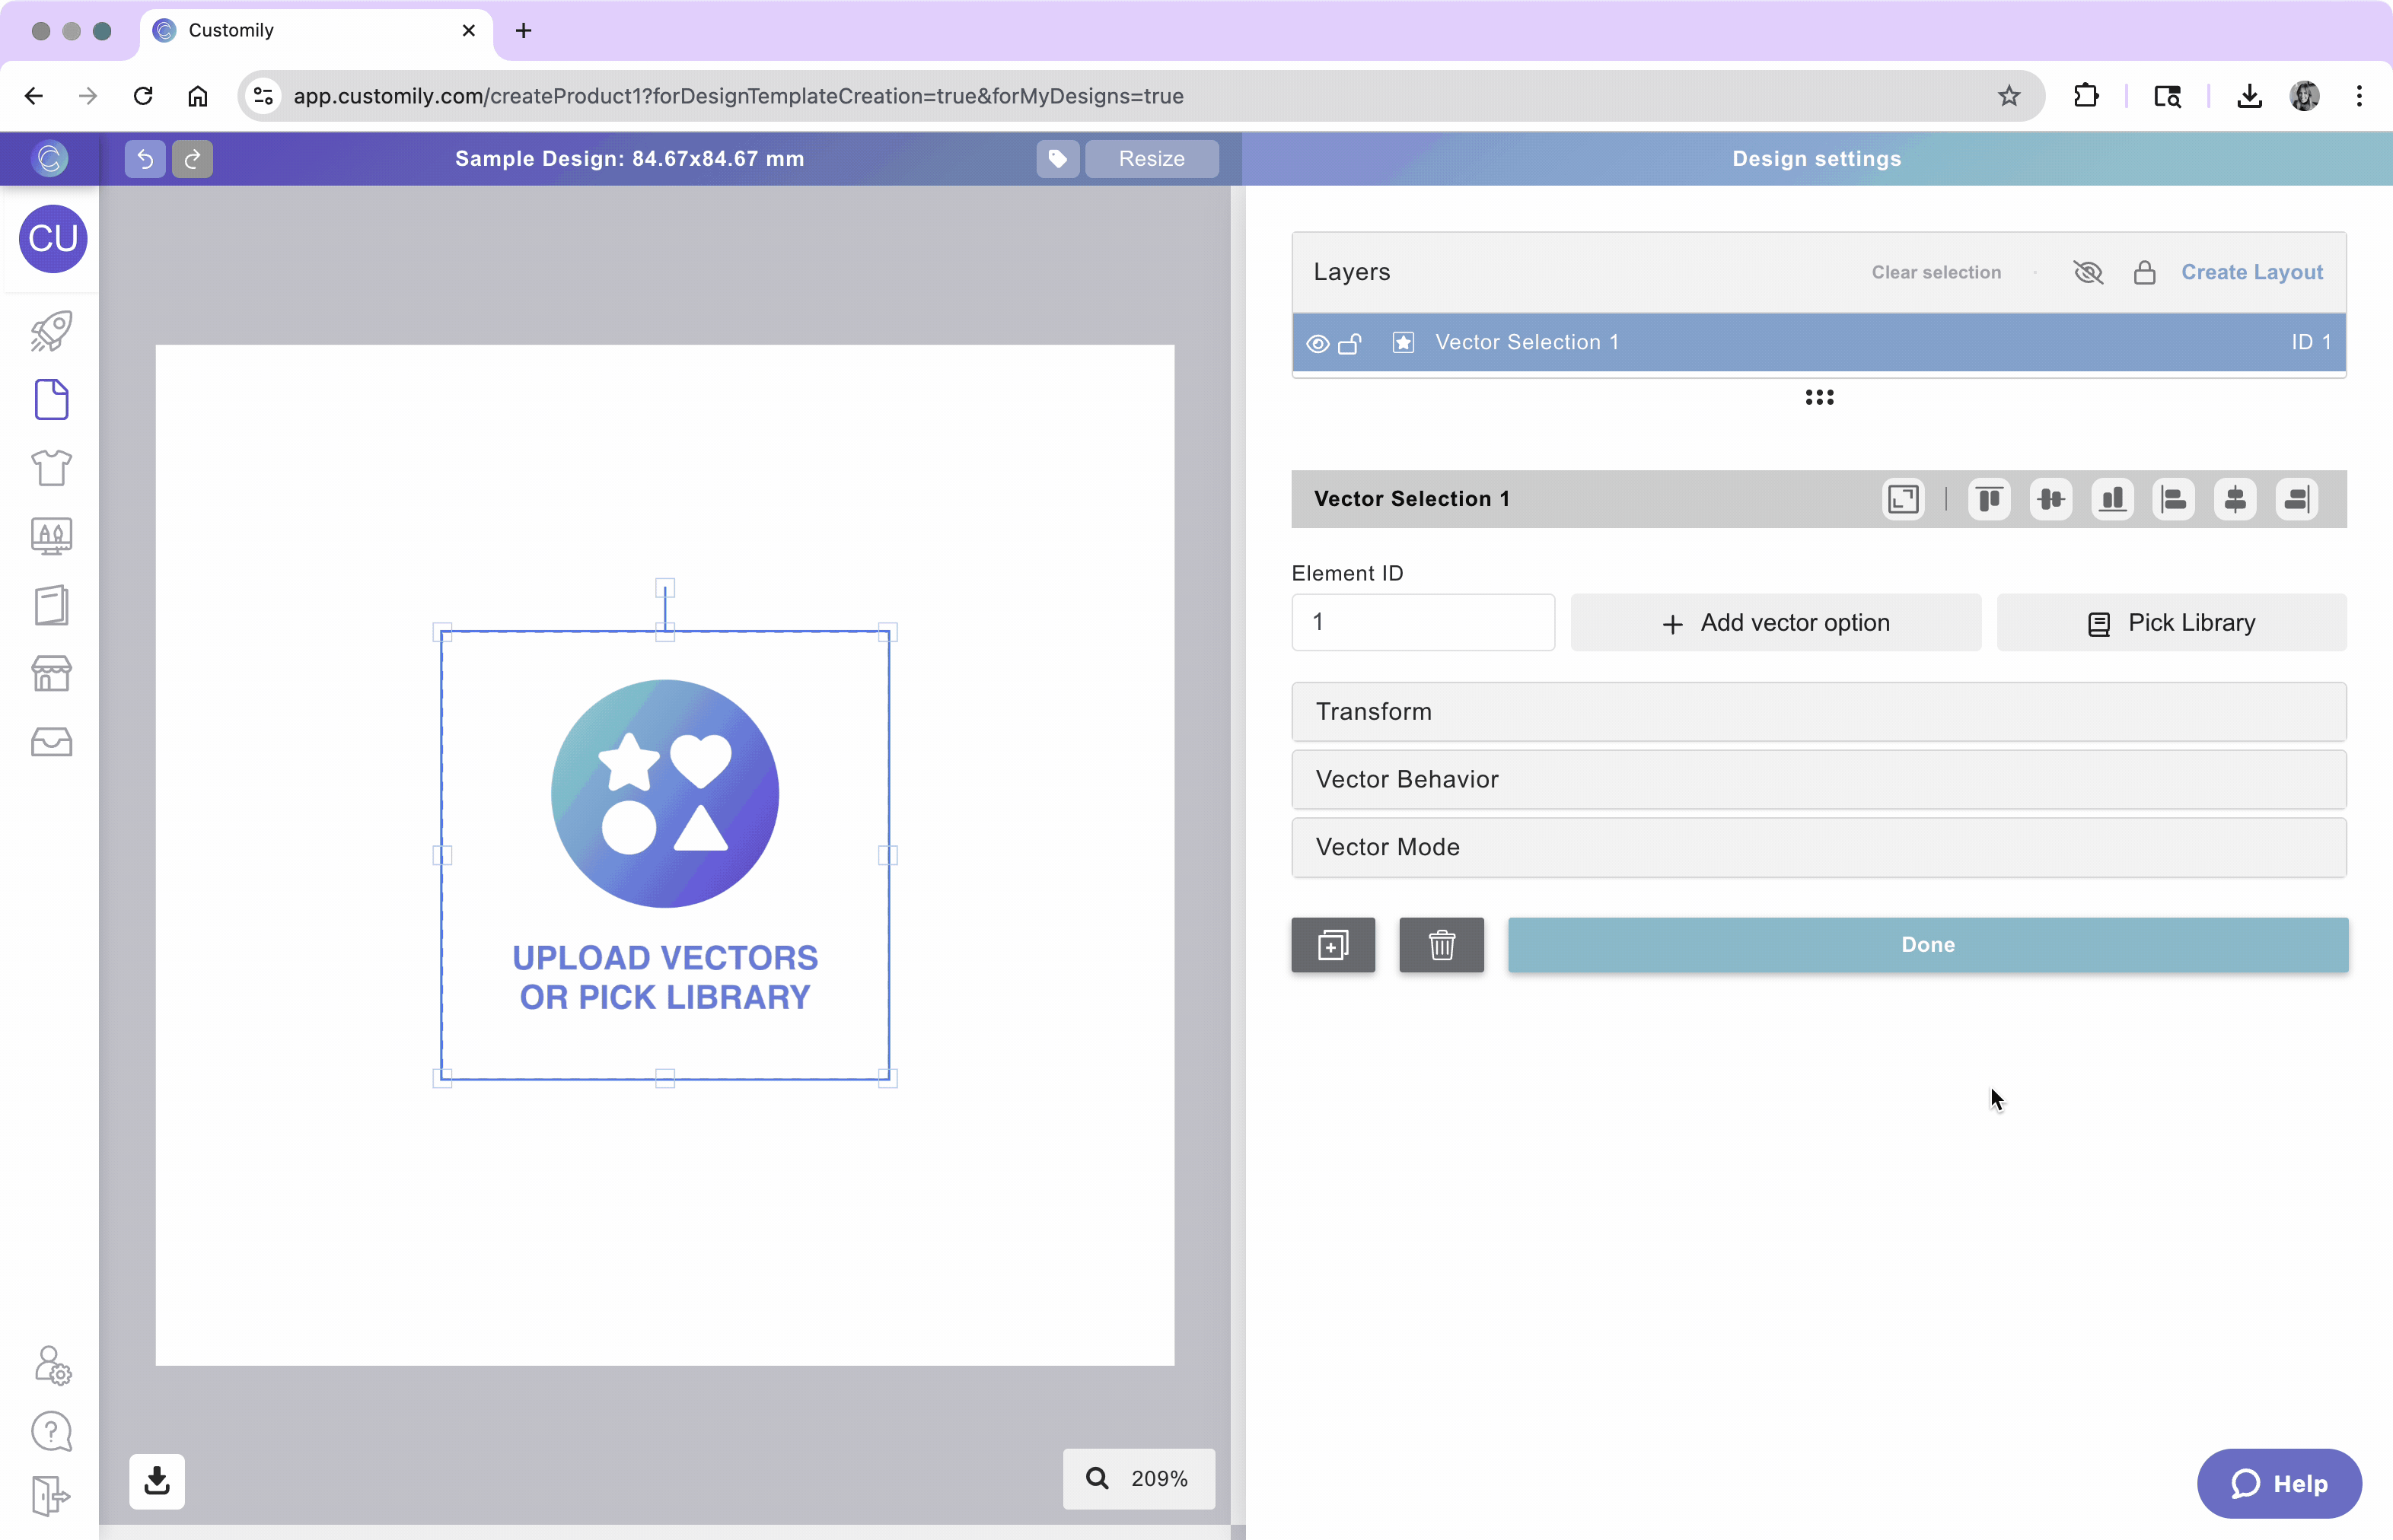Image resolution: width=2393 pixels, height=1540 pixels.
Task: Click the duplicate element button
Action: pos(1333,945)
